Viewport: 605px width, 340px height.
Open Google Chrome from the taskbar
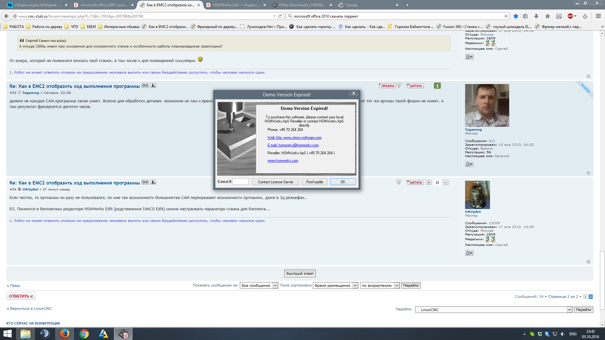point(84,334)
